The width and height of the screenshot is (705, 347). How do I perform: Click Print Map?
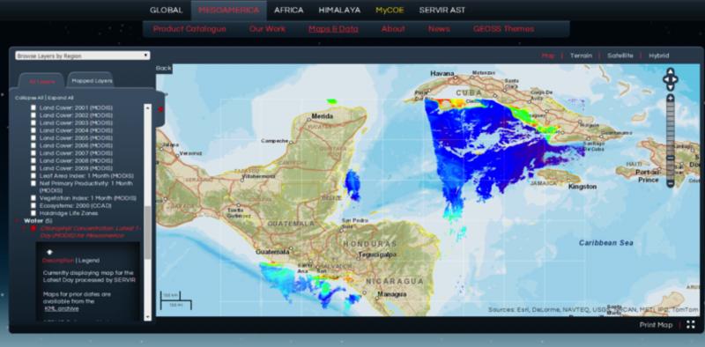click(656, 325)
